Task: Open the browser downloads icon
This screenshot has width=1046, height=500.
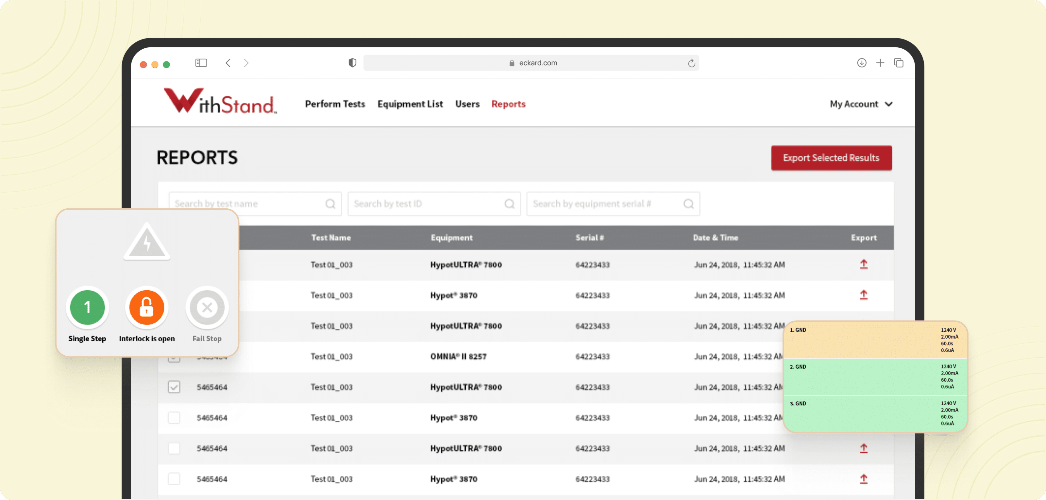Action: click(862, 63)
